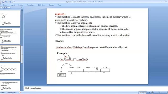Screen dimensions: 168x94
Task: Click the thumbnail pane scrollbar handle
Action: pos(22,55)
